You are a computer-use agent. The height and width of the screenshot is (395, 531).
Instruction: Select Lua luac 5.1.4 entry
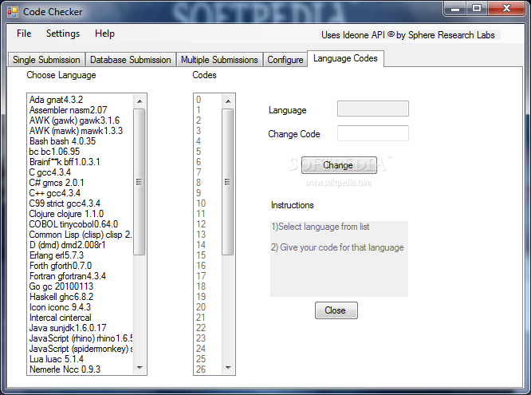(81, 359)
